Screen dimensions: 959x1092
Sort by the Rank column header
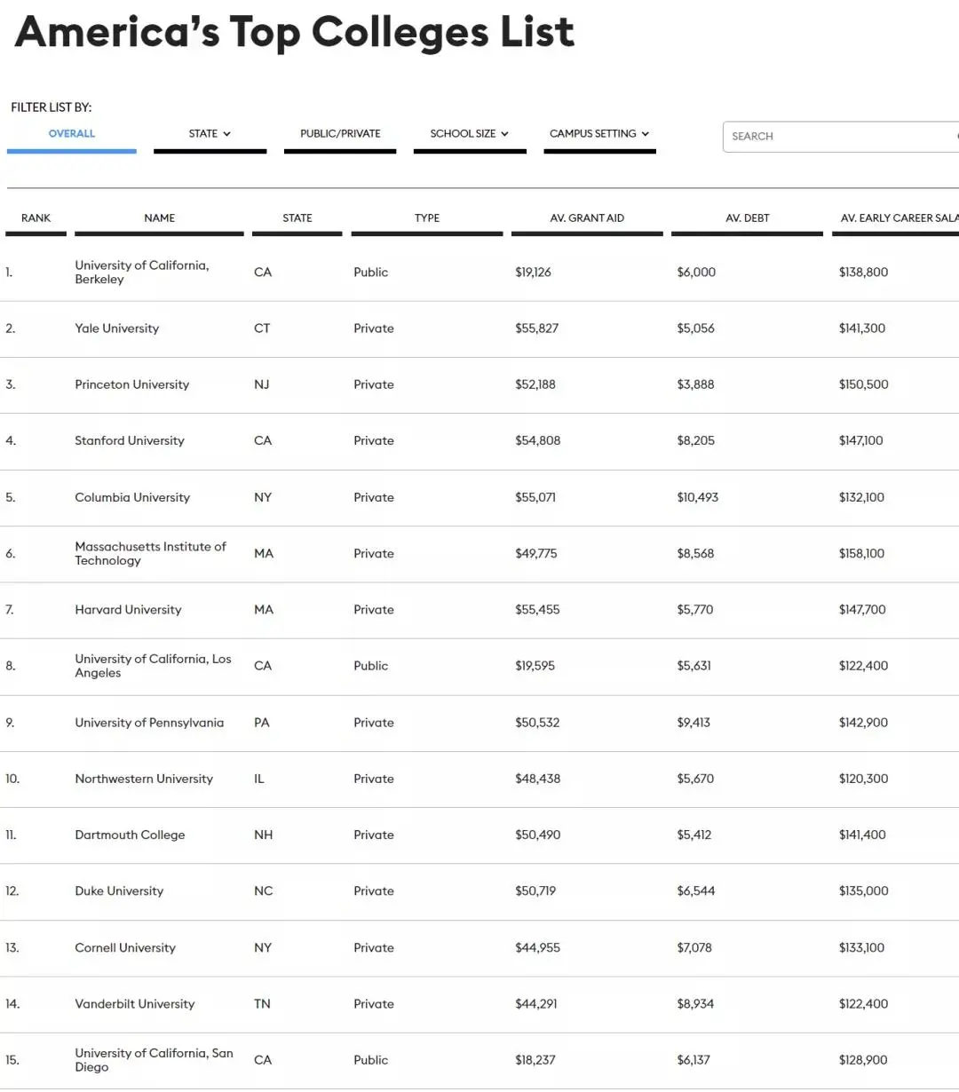(x=36, y=218)
